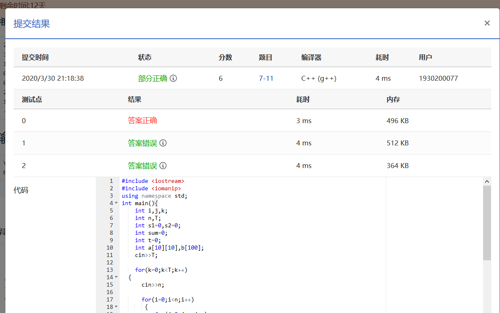The image size is (500, 313).
Task: Click the score value 6
Action: coord(221,78)
